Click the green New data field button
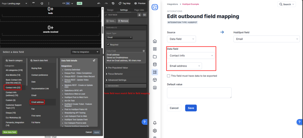 pyautogui.click(x=10, y=132)
